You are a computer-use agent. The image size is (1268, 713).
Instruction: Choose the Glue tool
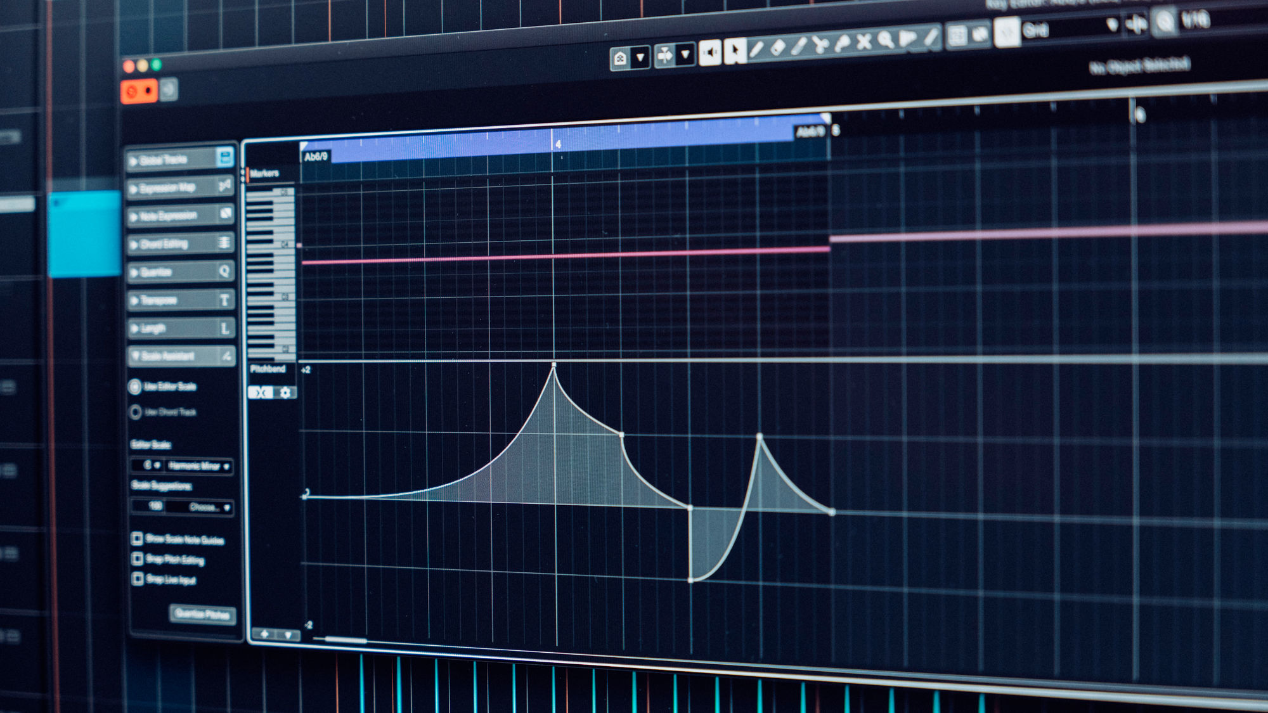point(842,44)
